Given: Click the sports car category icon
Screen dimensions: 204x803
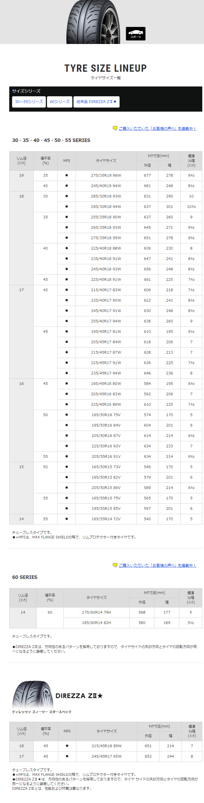Looking at the screenshot, I should click(x=136, y=34).
